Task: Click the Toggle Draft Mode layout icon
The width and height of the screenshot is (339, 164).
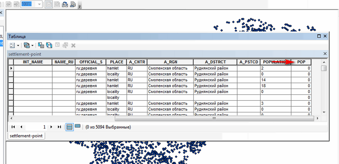Action: point(49,4)
